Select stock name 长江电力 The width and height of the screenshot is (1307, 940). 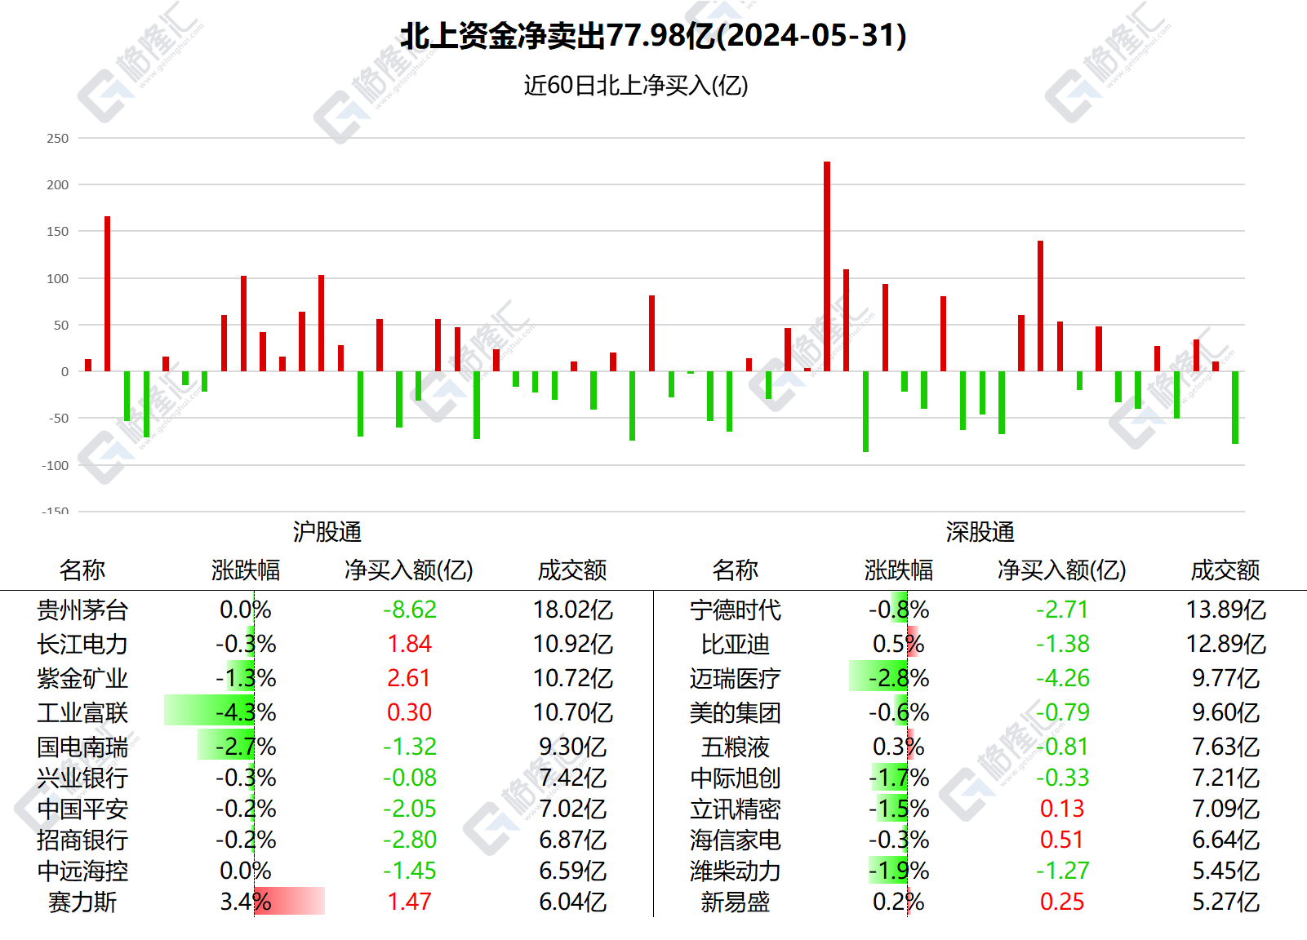point(82,644)
